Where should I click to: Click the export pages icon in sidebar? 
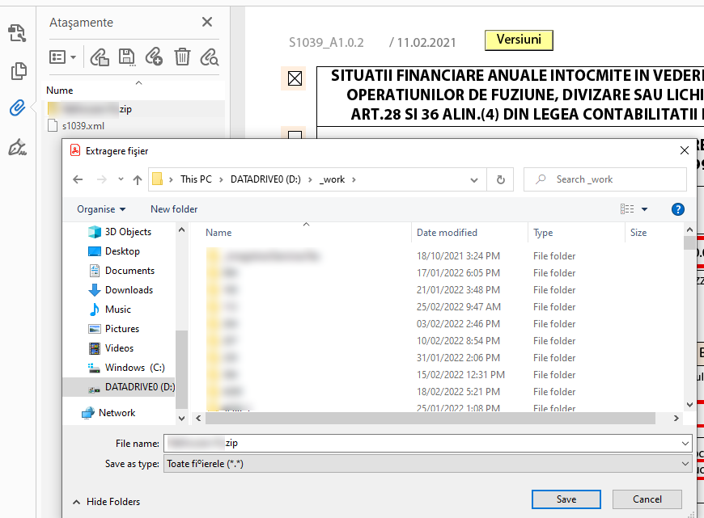pos(18,33)
